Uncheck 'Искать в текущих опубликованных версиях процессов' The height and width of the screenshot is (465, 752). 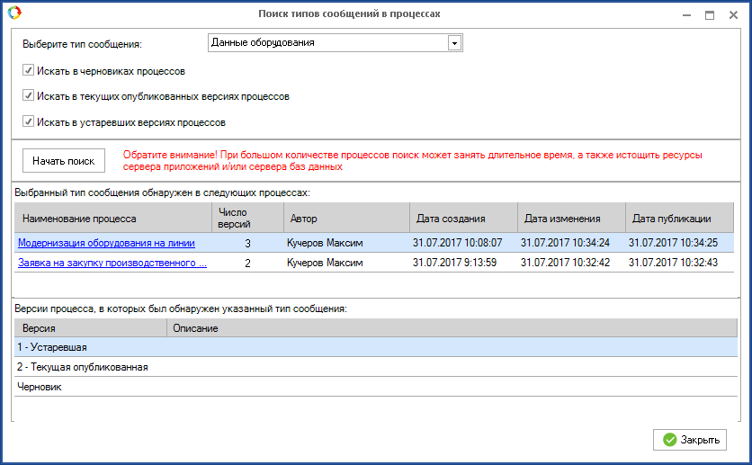tap(29, 96)
